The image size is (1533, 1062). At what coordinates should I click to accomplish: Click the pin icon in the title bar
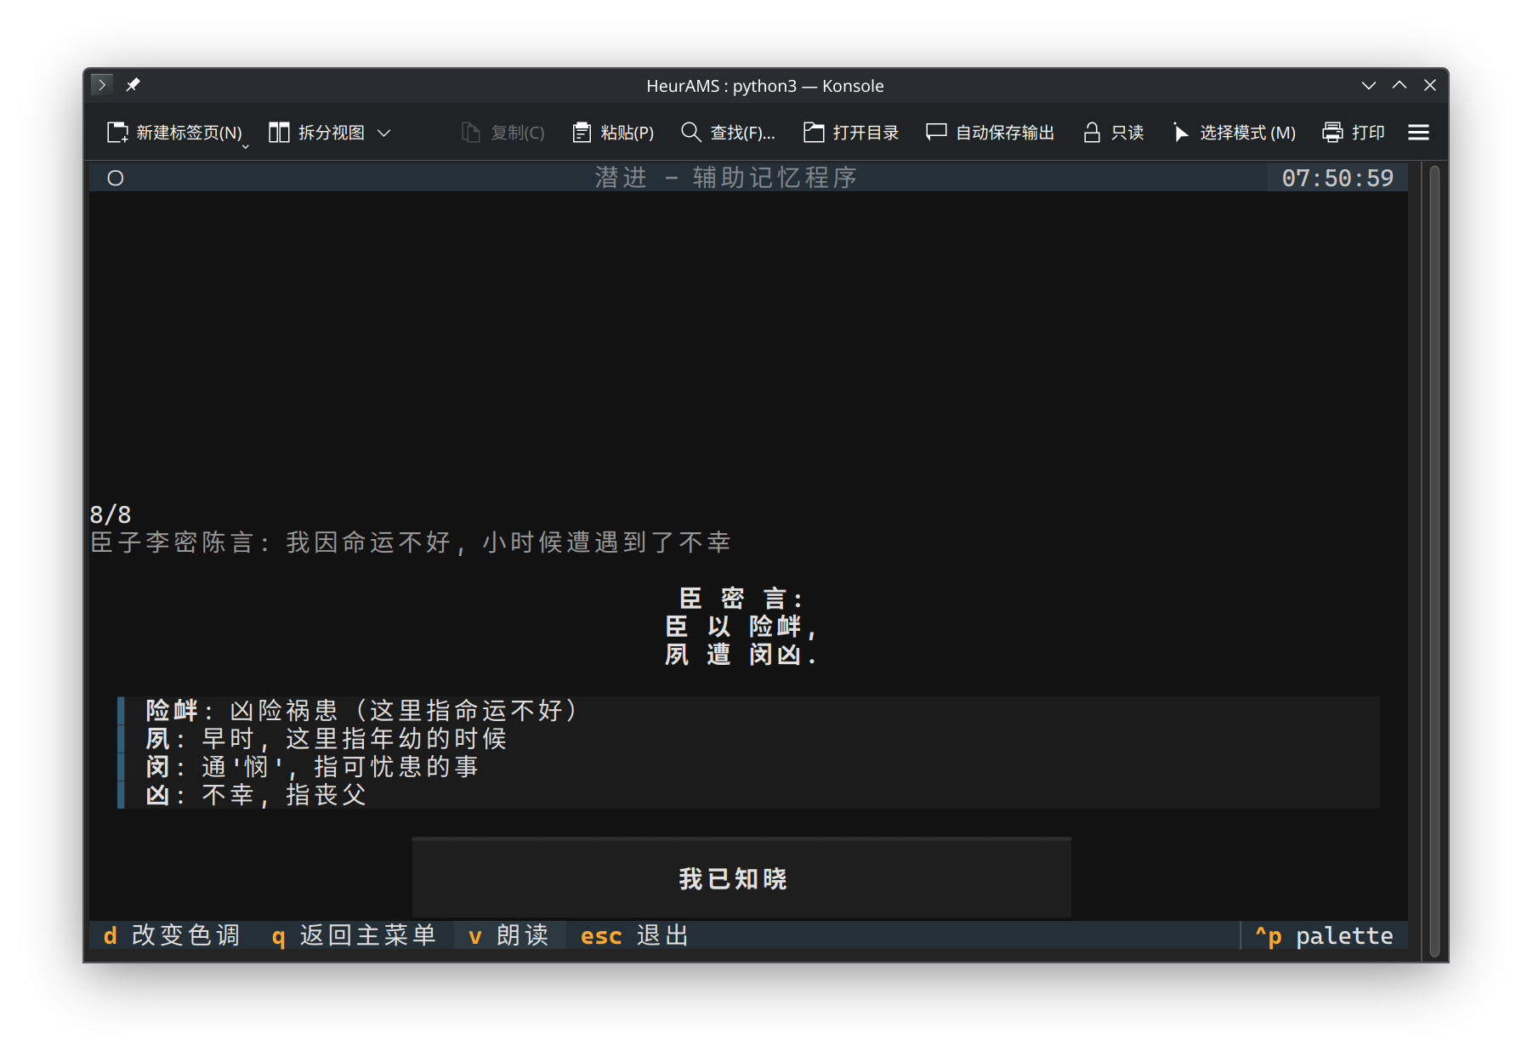133,85
